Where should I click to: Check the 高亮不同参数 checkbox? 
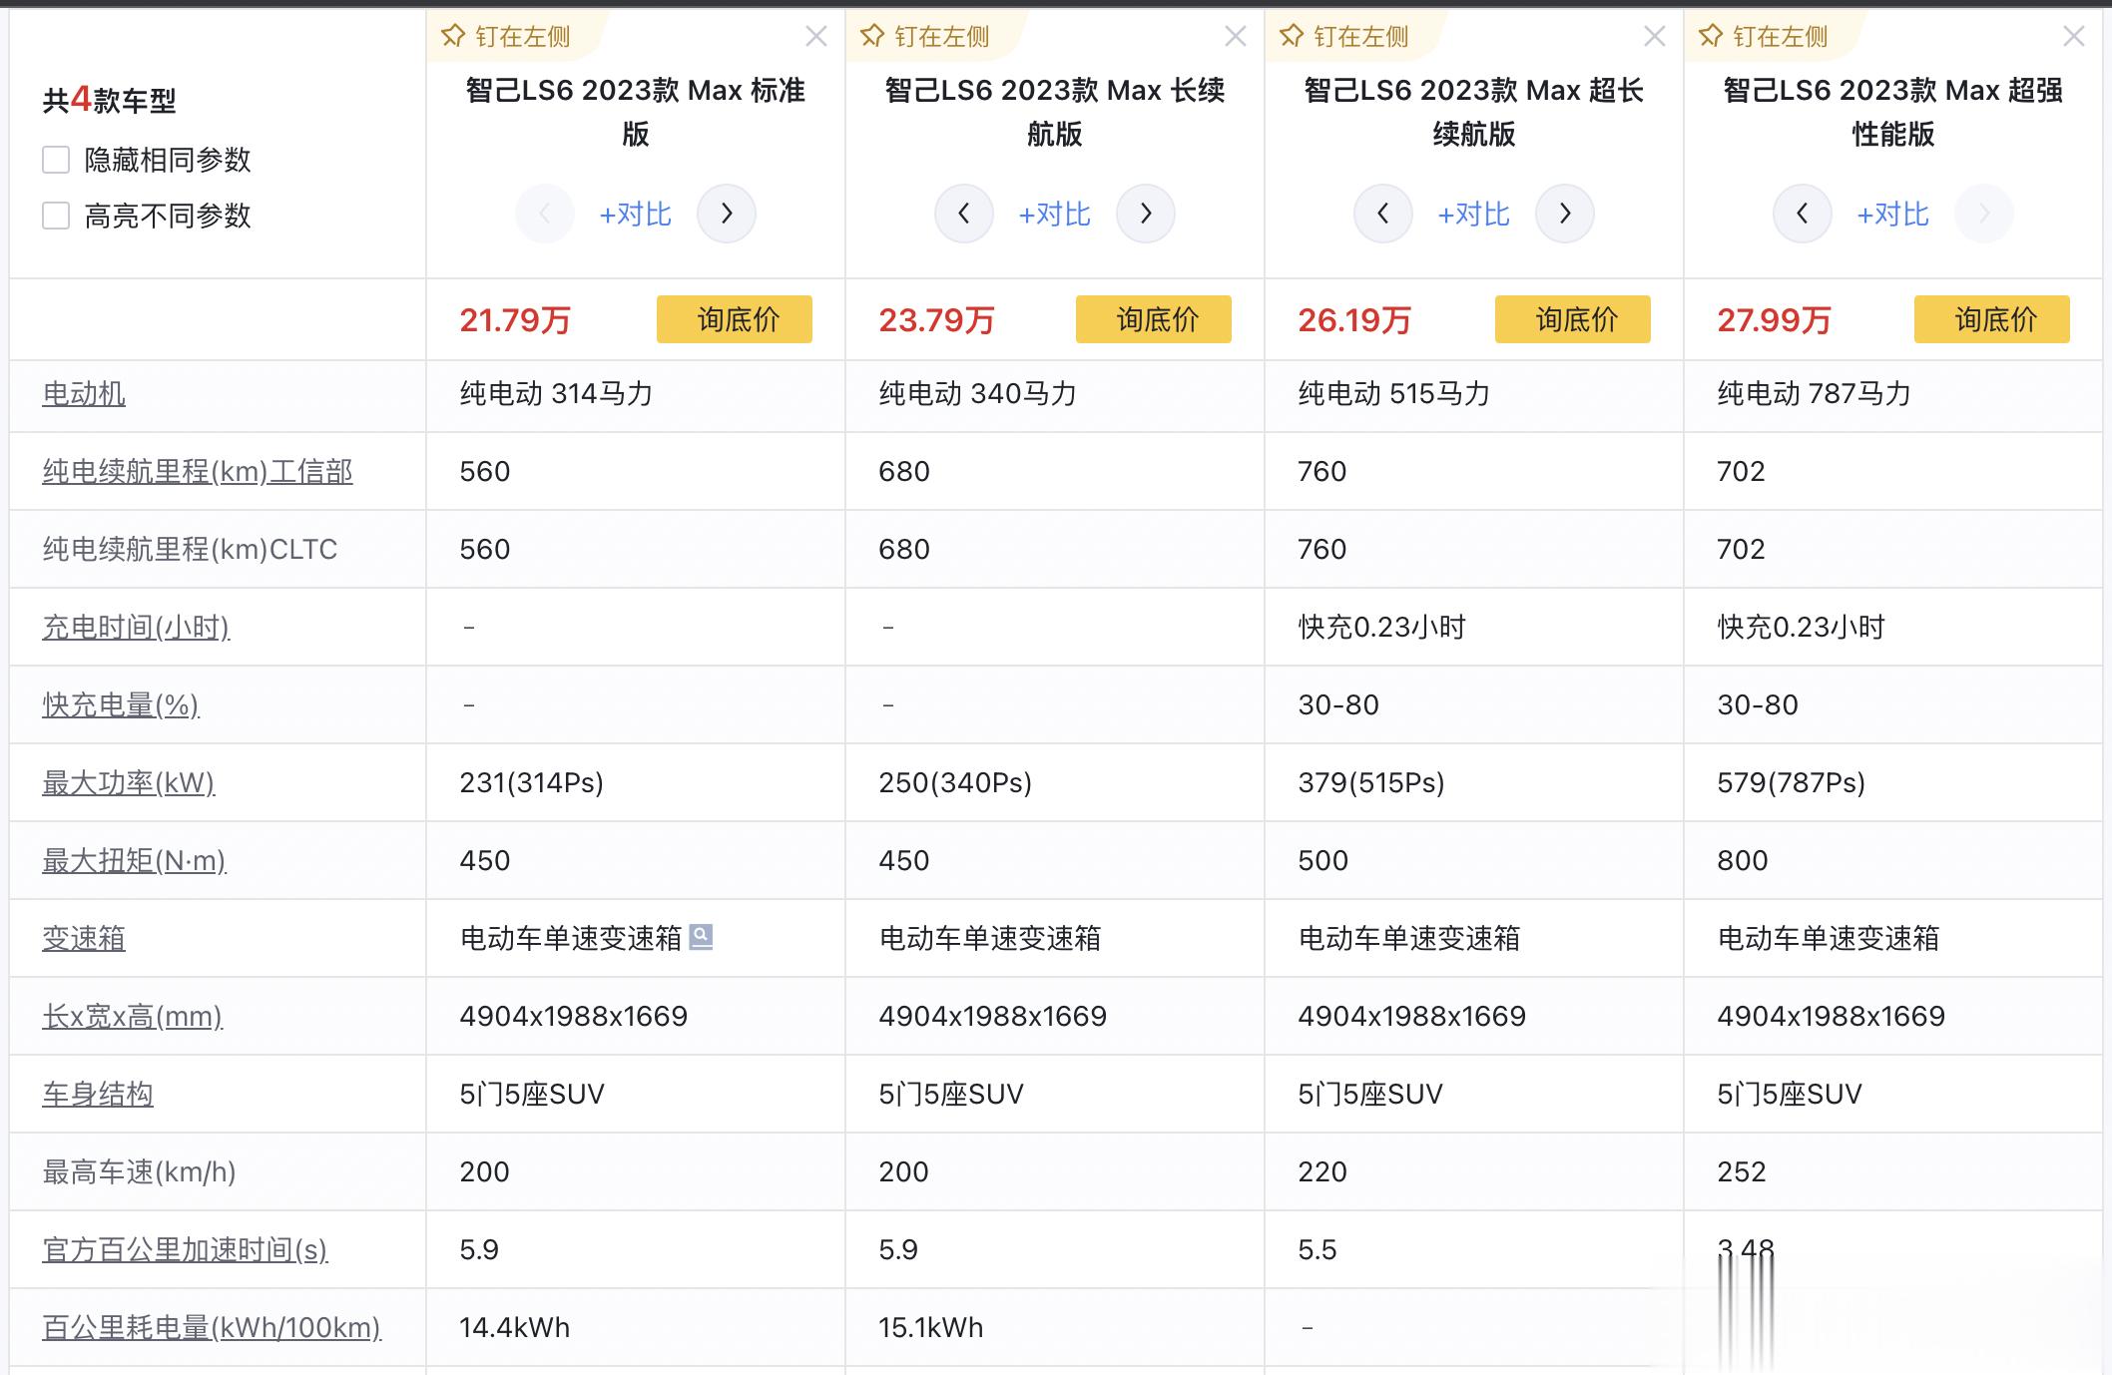pyautogui.click(x=56, y=216)
